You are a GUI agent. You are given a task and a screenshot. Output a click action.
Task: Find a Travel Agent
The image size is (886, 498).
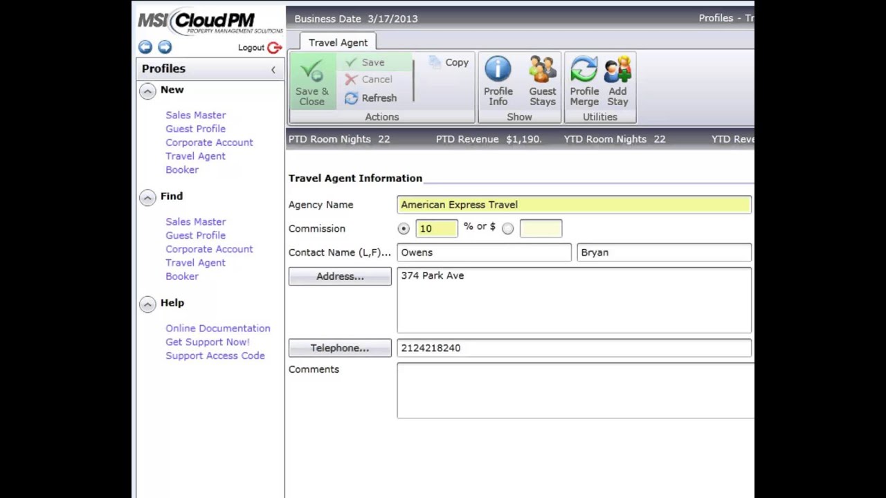(x=195, y=263)
